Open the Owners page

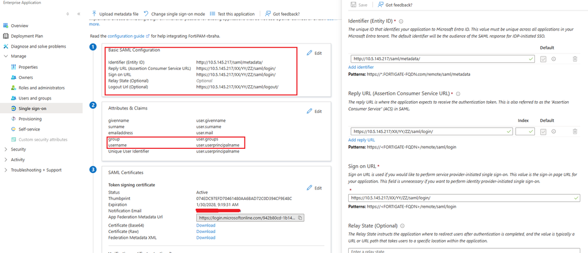[x=25, y=78]
